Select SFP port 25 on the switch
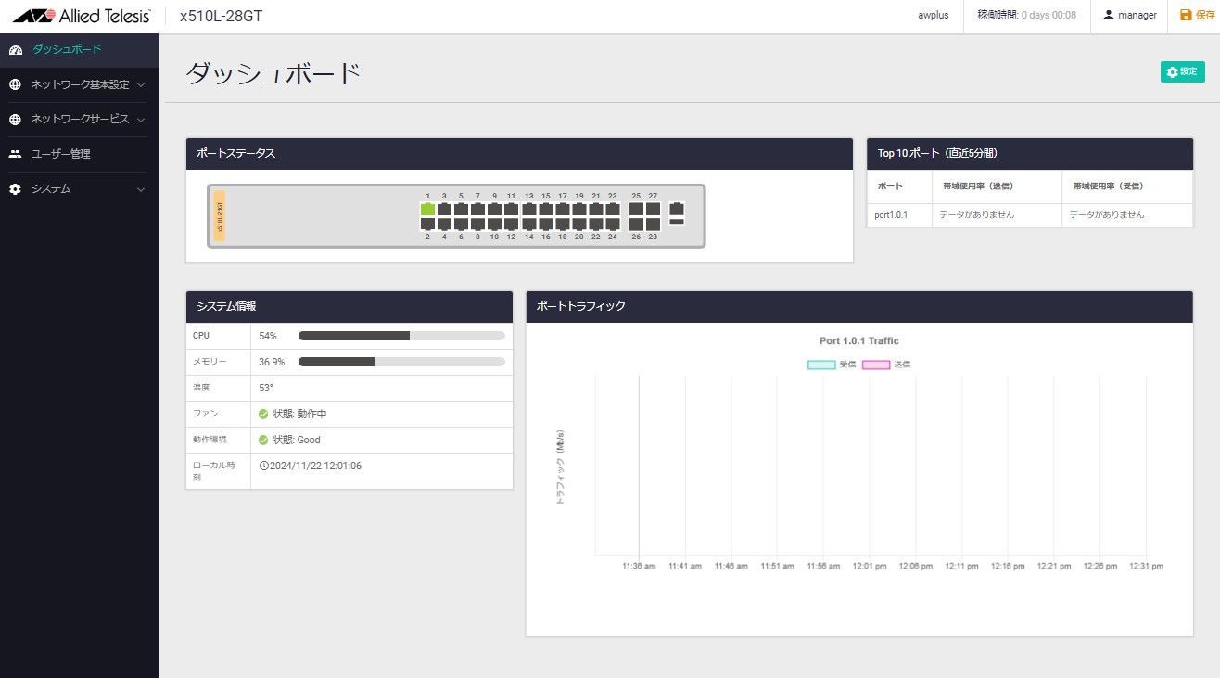Screen dimensions: 1220x678 (636, 210)
